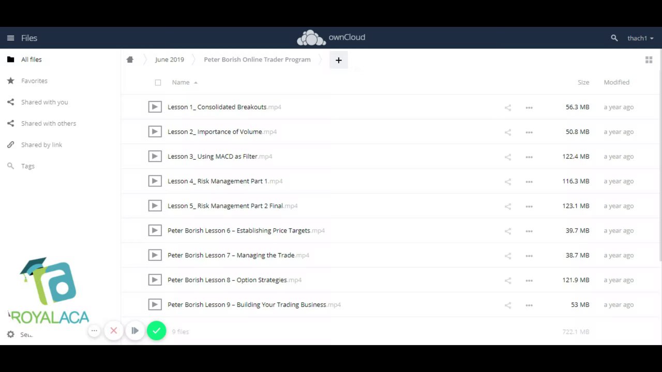
Task: Click video icon of Lesson 2 Importance of Volume
Action: (x=155, y=132)
